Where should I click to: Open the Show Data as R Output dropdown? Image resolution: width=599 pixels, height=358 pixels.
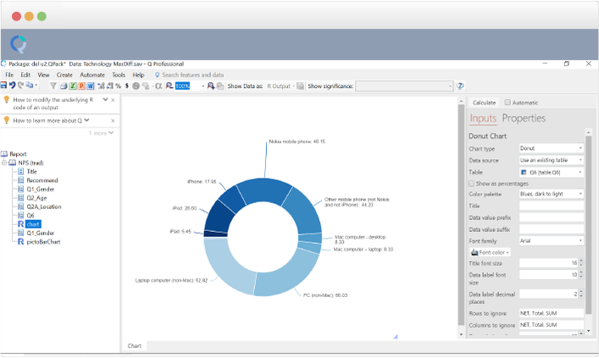(x=280, y=86)
